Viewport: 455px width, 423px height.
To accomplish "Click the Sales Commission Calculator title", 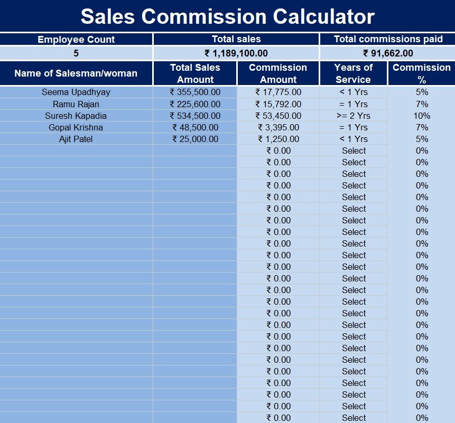I will pos(227,16).
